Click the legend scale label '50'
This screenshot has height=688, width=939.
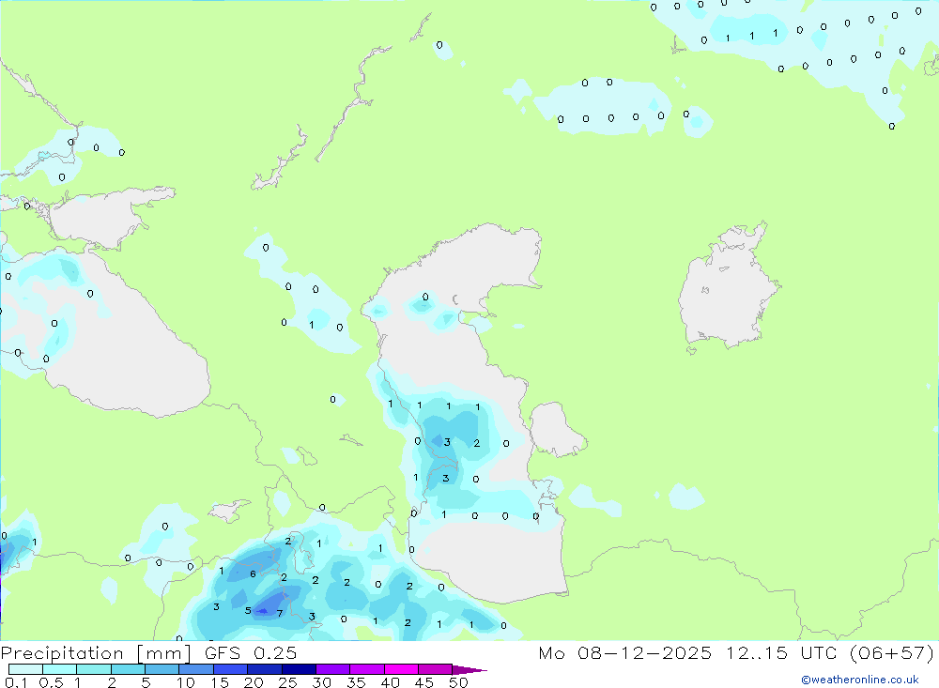(x=458, y=682)
